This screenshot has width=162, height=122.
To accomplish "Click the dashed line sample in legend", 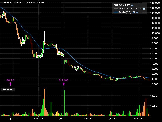I will point(116,8).
